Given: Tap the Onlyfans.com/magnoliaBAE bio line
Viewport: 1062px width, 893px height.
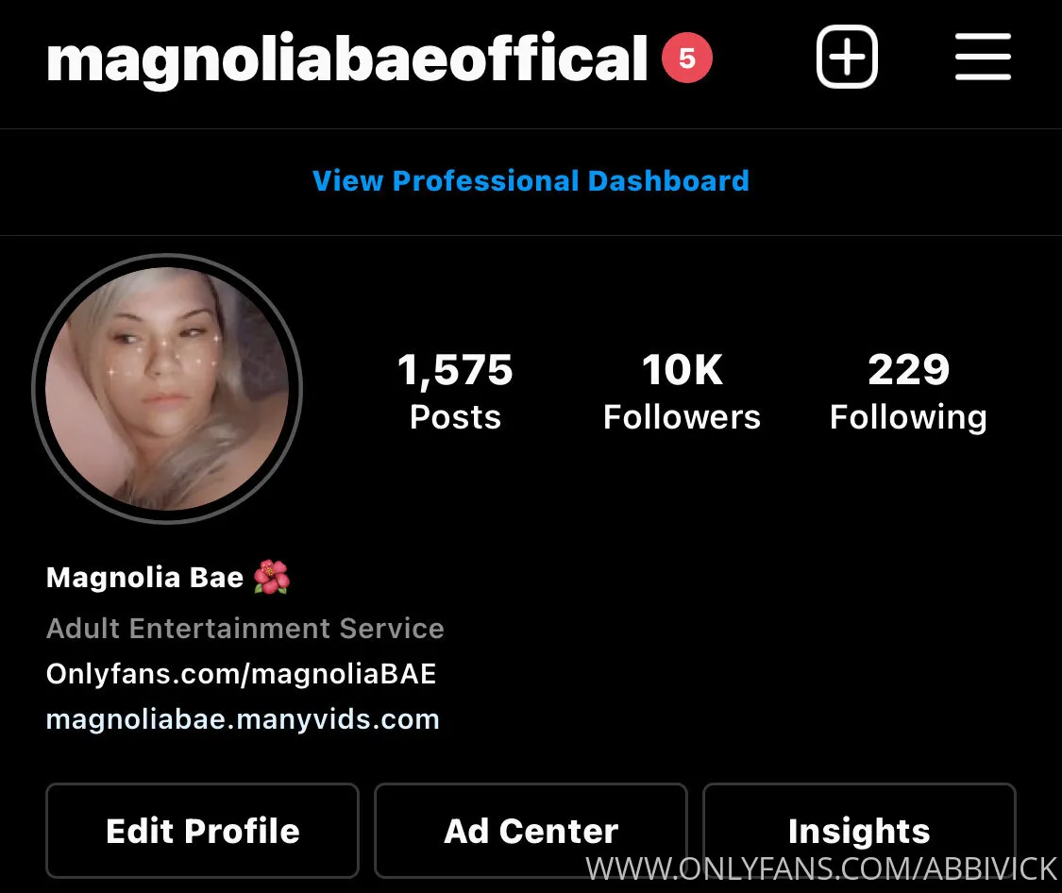Looking at the screenshot, I should tap(241, 674).
